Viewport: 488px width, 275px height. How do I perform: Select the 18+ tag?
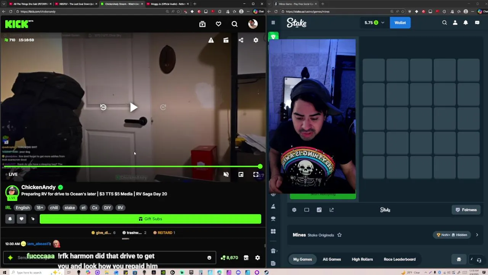[x=40, y=208]
